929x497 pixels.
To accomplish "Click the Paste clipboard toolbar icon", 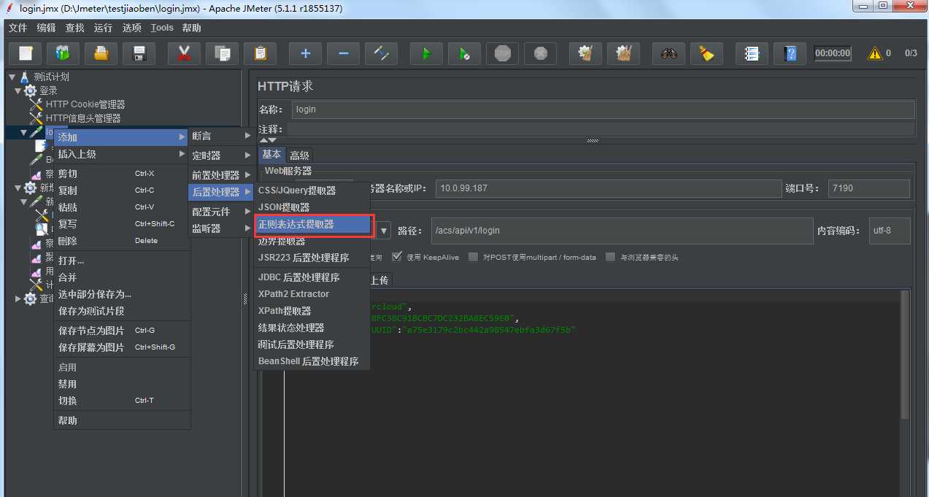I will [x=260, y=53].
